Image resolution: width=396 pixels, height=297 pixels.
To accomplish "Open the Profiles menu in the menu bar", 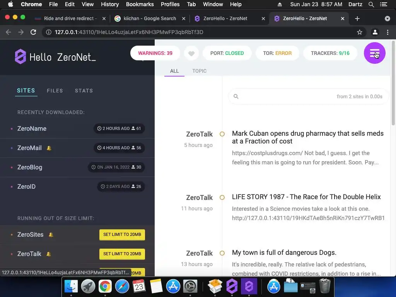I will coord(170,4).
